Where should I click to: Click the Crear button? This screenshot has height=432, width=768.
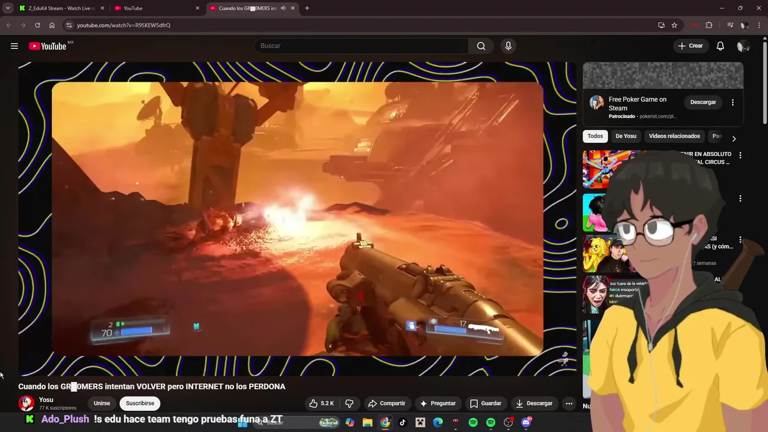tap(691, 46)
